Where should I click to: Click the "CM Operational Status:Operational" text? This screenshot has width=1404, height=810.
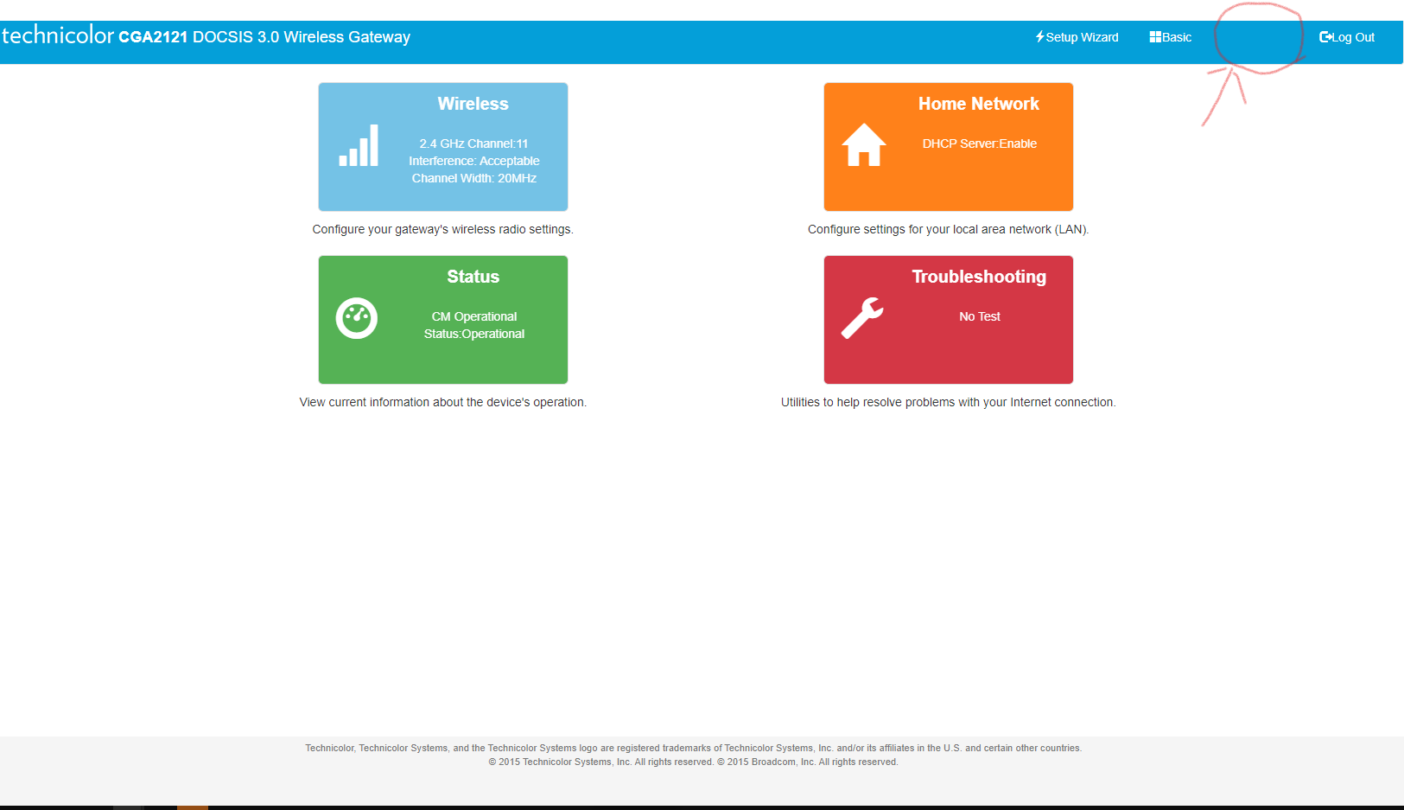tap(474, 325)
